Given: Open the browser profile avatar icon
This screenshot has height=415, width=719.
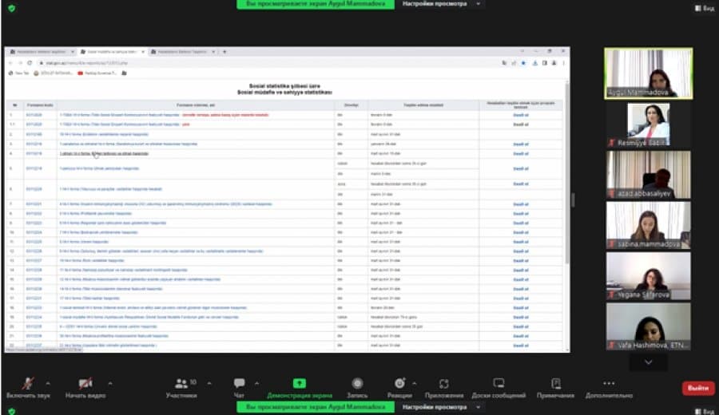Looking at the screenshot, I should [554, 63].
